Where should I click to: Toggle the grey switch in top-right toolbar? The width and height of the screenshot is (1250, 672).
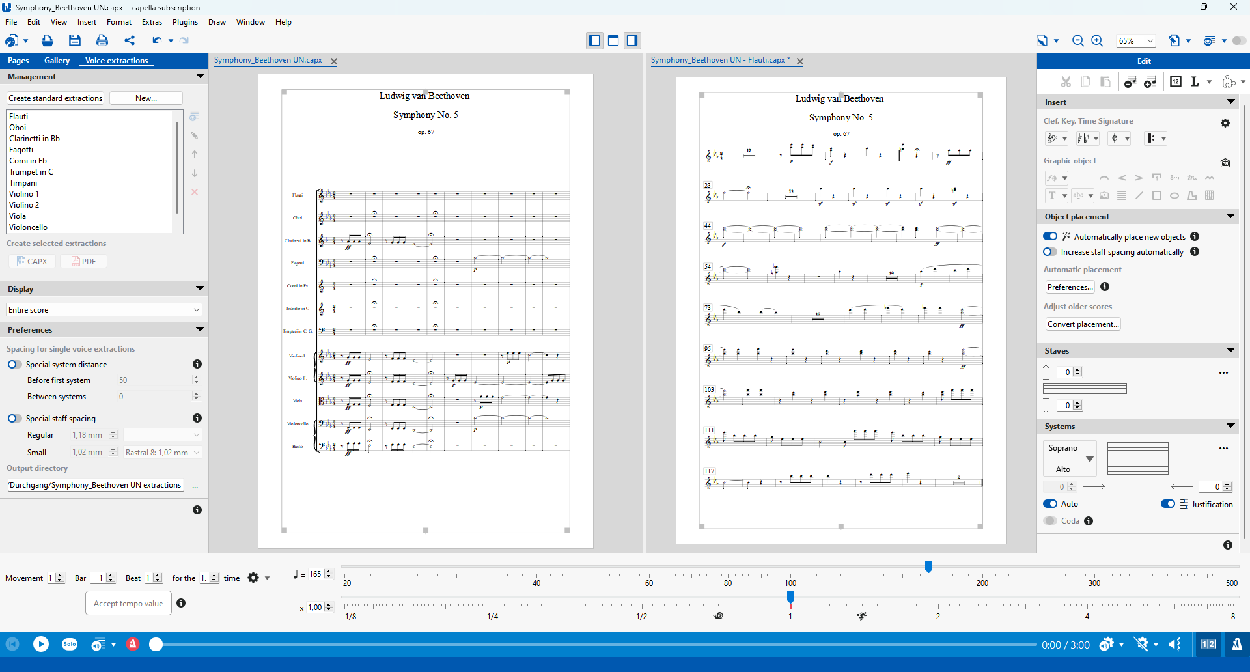[1240, 40]
